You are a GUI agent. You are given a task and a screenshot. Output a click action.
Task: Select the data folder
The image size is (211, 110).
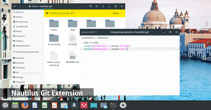[73, 25]
